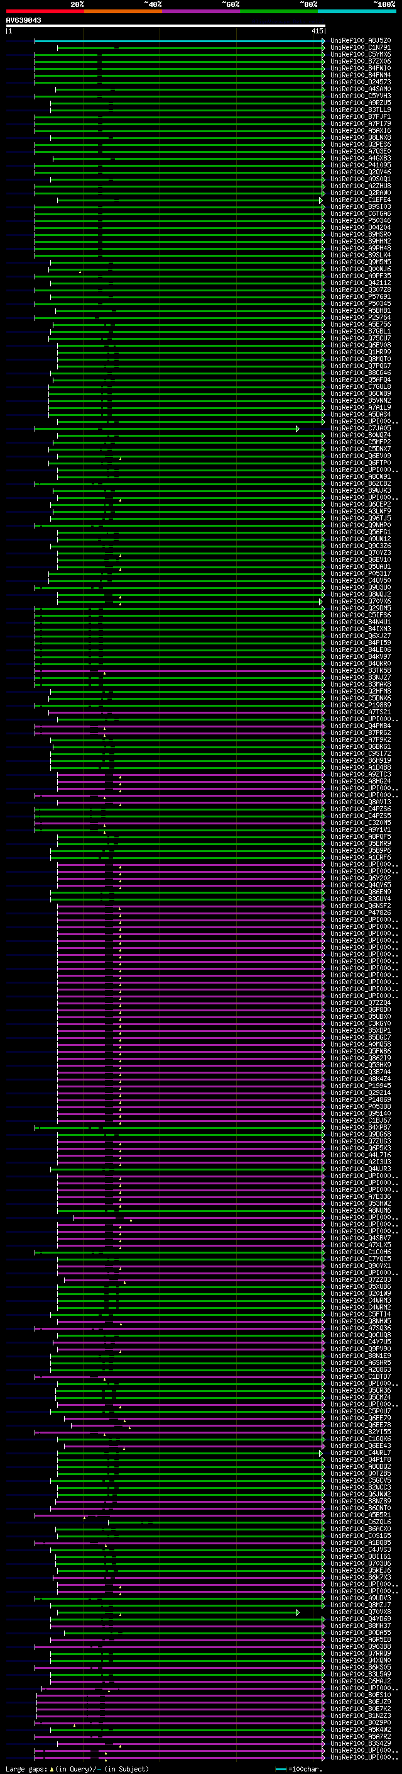This screenshot has height=1774, width=402.
Task: Open hit UniRef100_B9SLK4
Action: (361, 255)
